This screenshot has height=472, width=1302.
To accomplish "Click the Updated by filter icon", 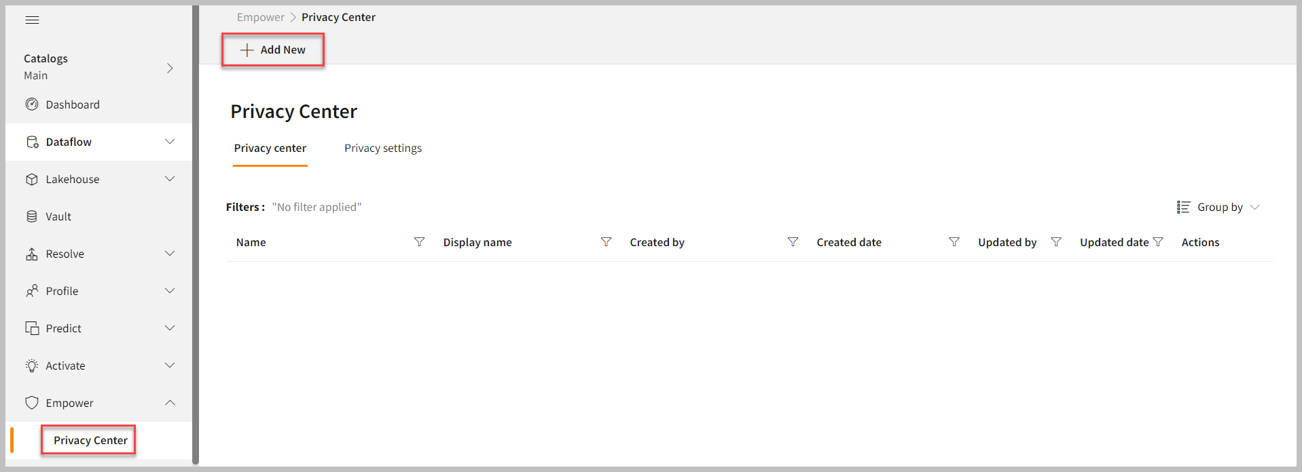I will pyautogui.click(x=1055, y=242).
